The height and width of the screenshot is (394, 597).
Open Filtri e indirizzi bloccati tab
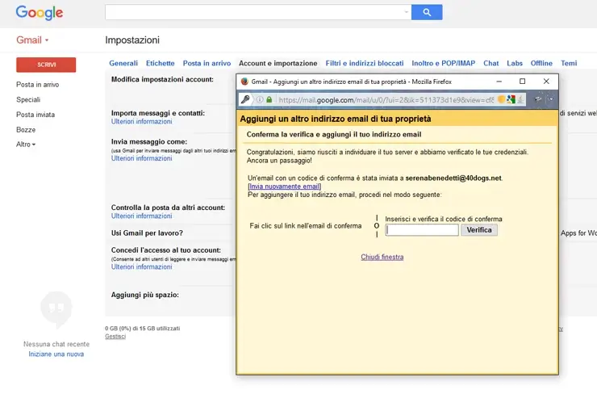365,63
